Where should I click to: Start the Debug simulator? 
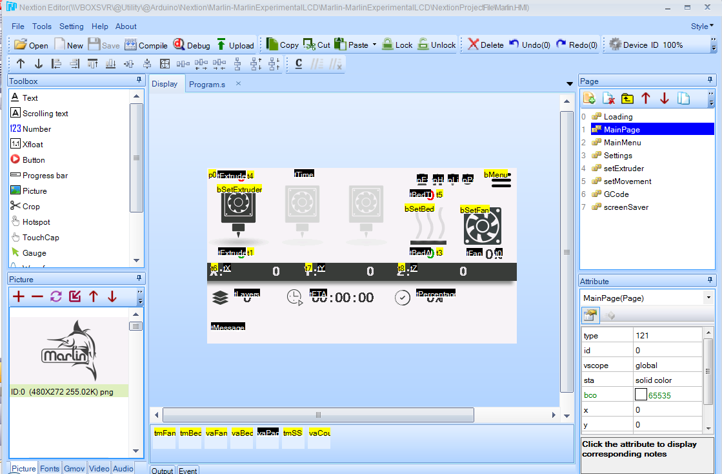(x=192, y=45)
